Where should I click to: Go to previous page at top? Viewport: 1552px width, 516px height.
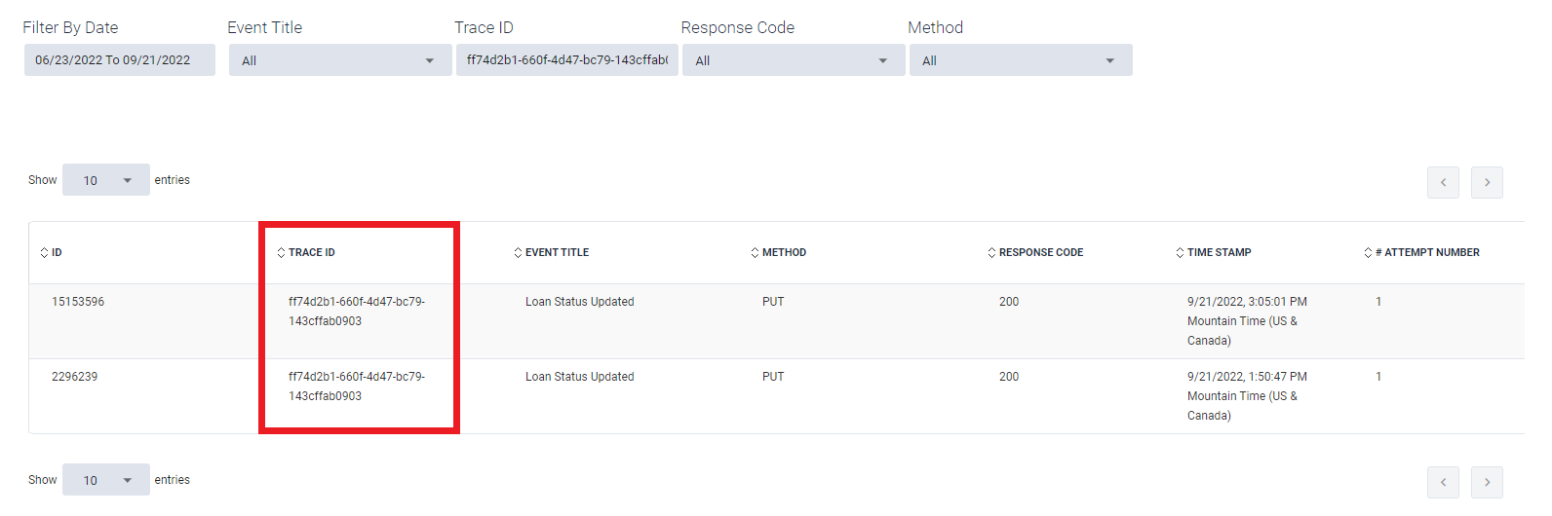1443,182
